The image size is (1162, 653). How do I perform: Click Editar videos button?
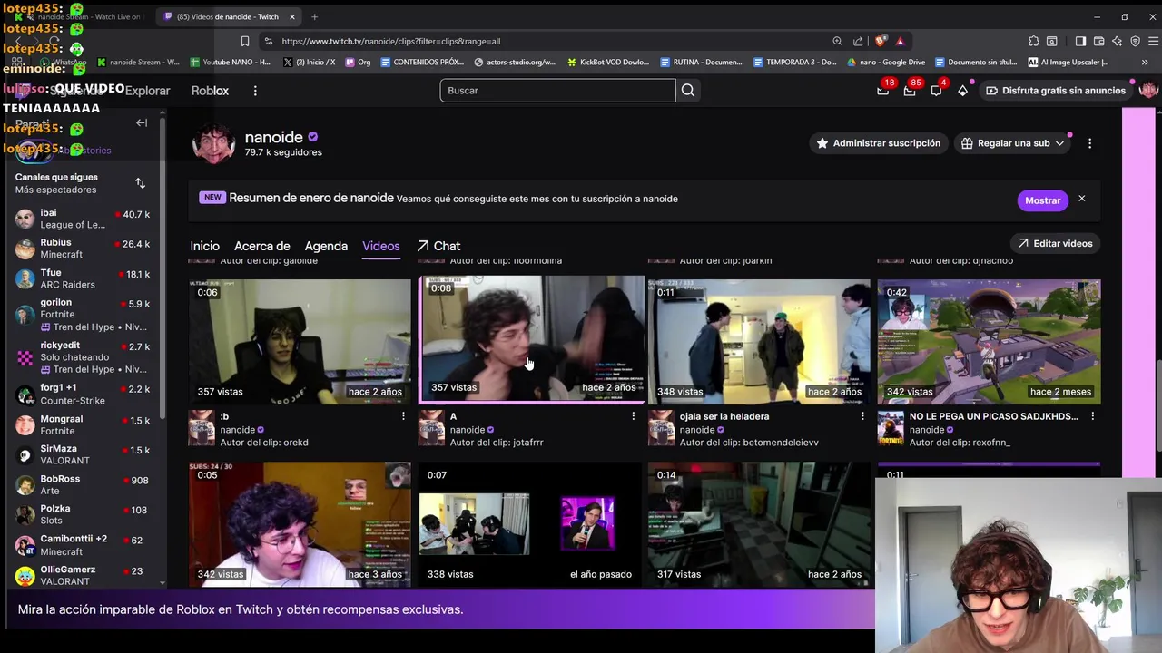1055,243
